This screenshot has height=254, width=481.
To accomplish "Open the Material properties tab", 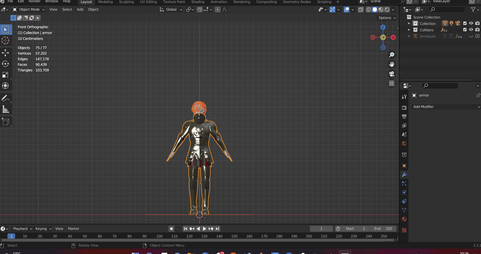I will coord(404,219).
